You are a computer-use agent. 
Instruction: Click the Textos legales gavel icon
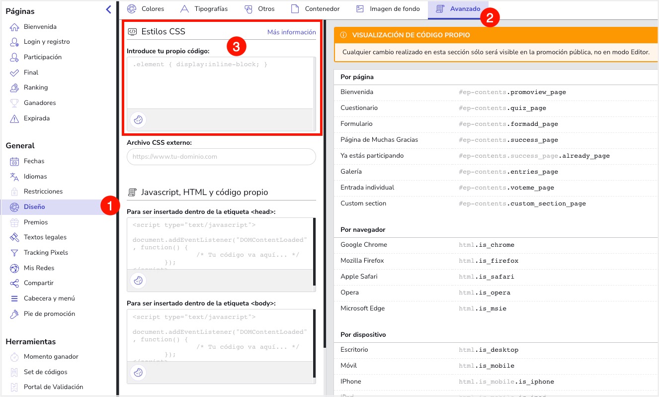coord(14,237)
